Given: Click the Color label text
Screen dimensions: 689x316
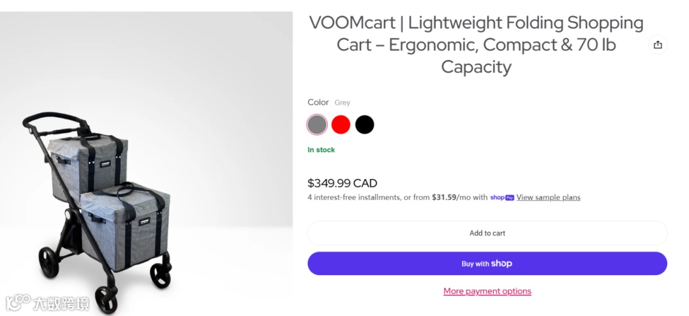Looking at the screenshot, I should tap(318, 102).
